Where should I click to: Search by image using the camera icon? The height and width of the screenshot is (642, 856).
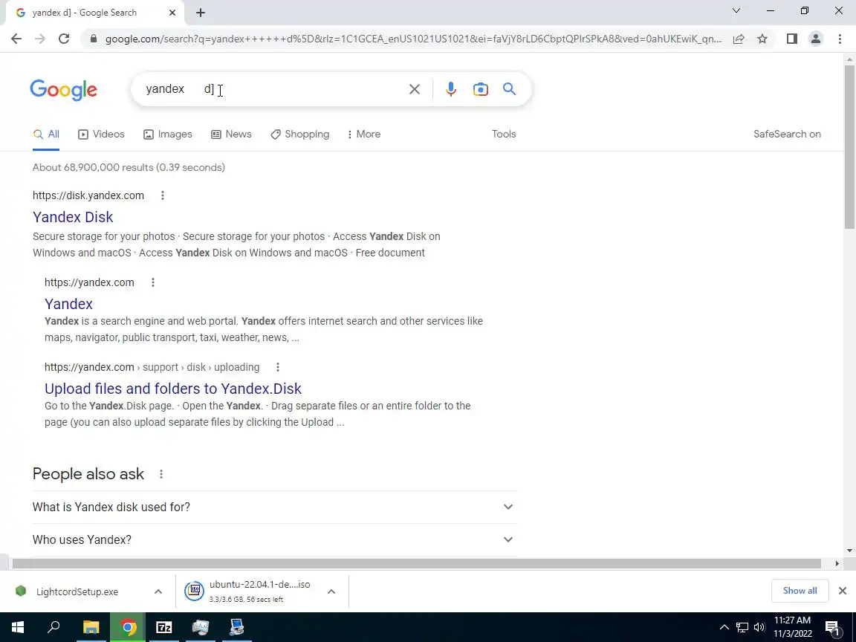pos(481,89)
